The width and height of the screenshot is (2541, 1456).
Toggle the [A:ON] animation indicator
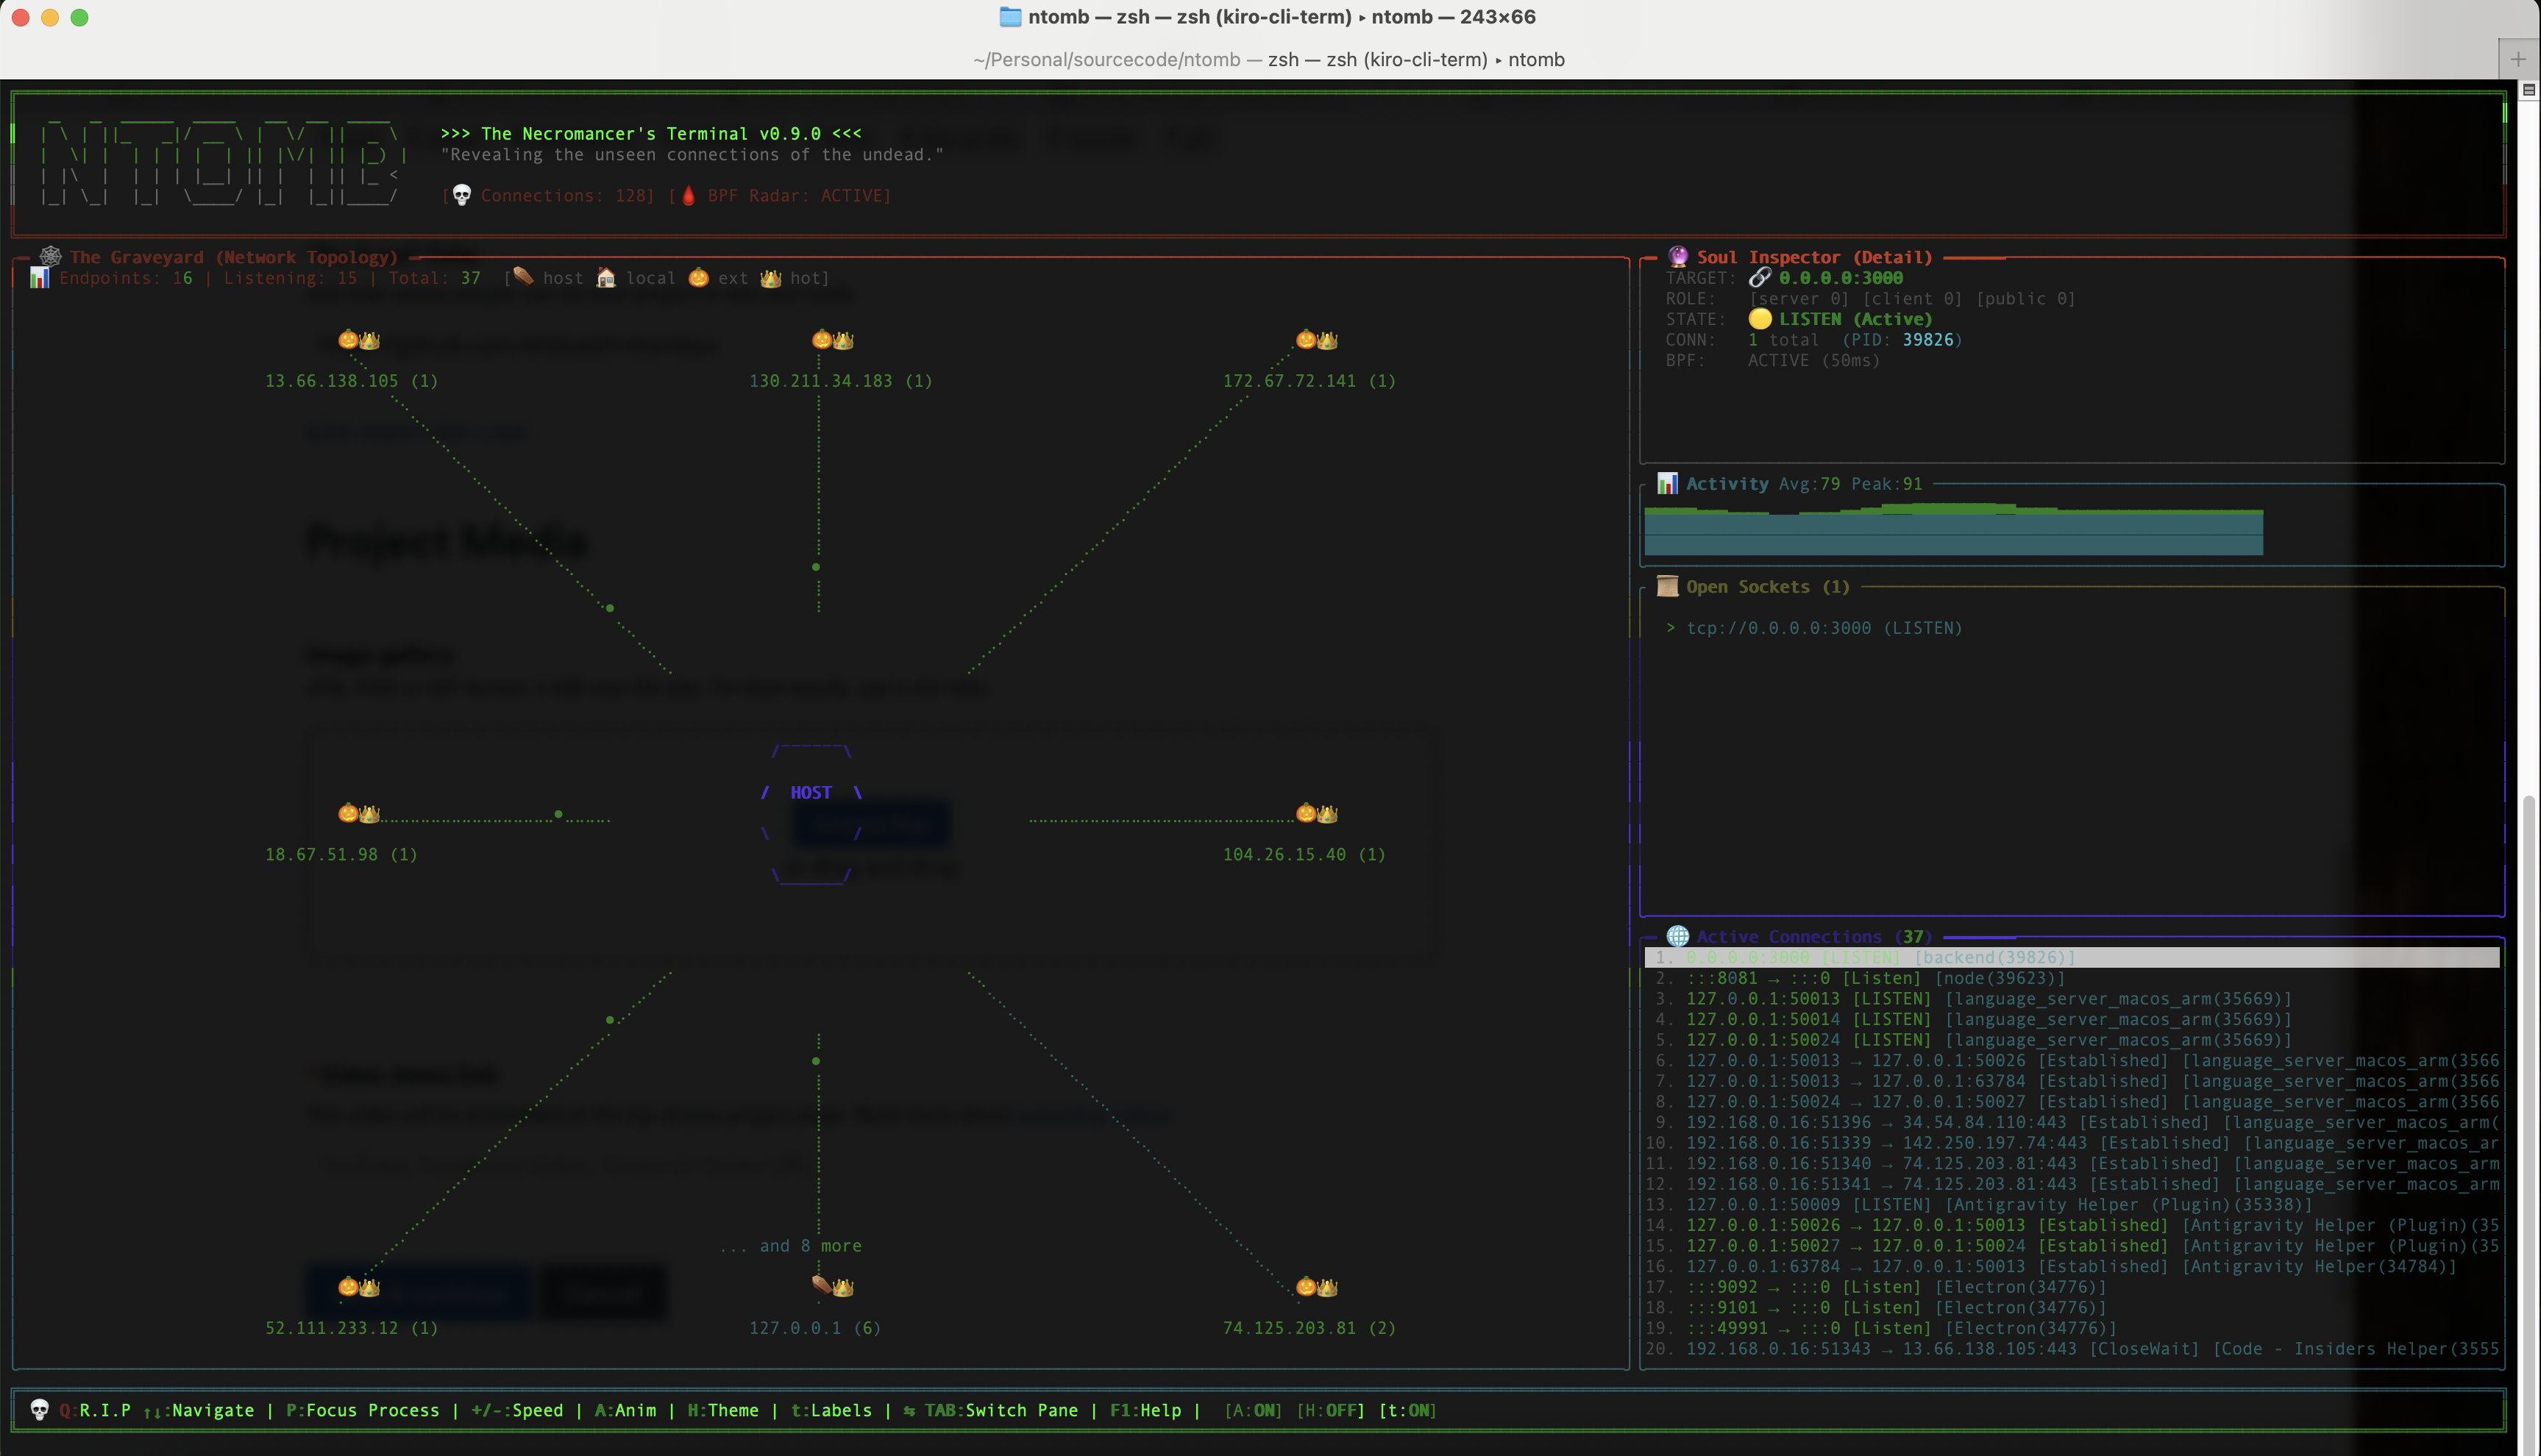pos(1253,1410)
